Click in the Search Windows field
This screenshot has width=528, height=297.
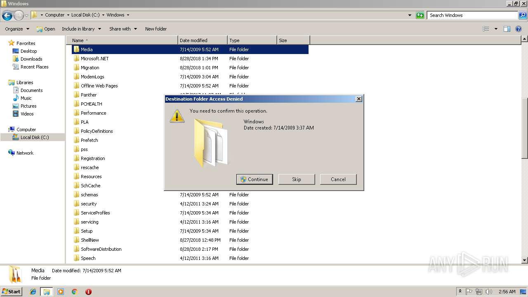[473, 15]
